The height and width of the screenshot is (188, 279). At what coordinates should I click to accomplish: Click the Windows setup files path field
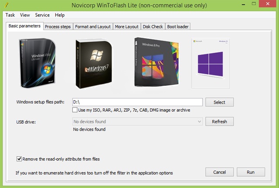pos(137,102)
